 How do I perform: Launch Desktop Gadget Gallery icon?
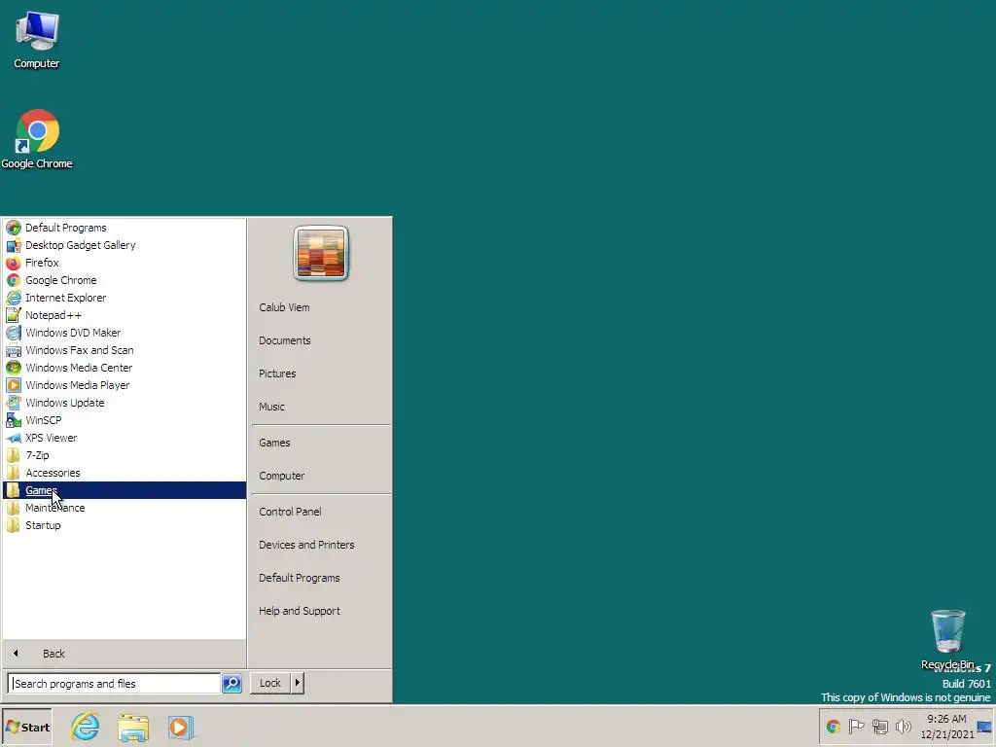click(14, 245)
